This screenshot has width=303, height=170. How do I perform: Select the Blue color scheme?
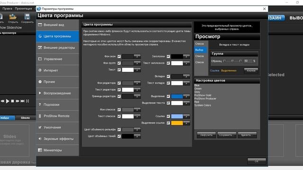tap(197, 85)
